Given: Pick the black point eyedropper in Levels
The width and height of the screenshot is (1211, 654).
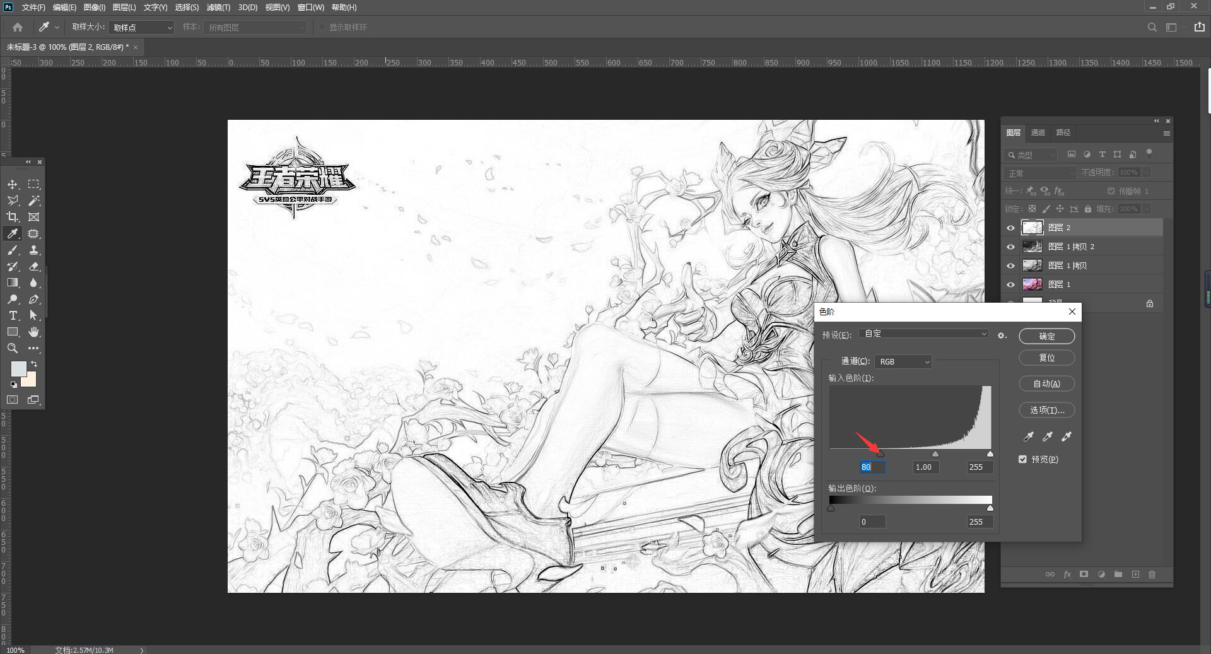Looking at the screenshot, I should click(x=1029, y=436).
